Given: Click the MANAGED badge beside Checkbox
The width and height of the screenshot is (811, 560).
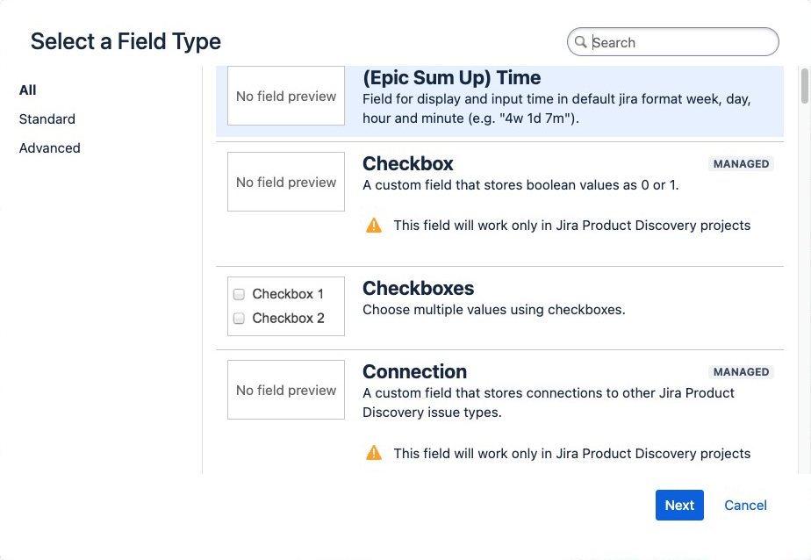Looking at the screenshot, I should click(x=741, y=164).
